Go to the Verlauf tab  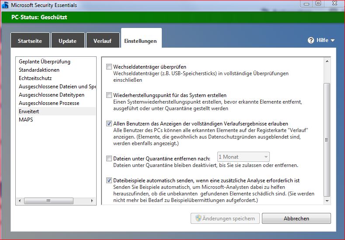click(103, 40)
